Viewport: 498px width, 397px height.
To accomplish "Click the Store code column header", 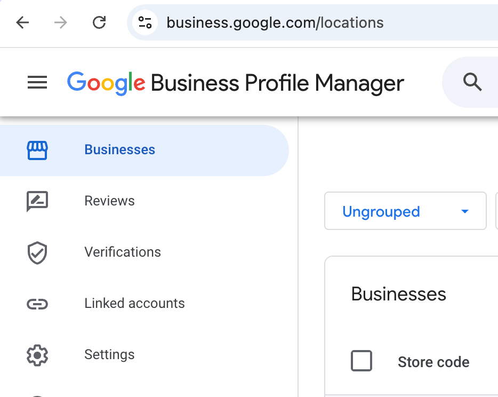I will (x=433, y=362).
